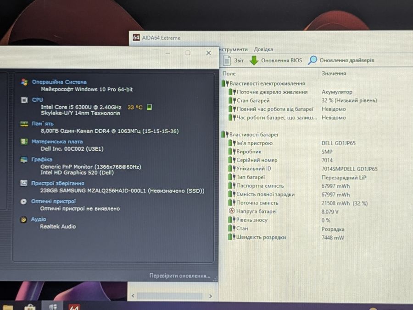Click the Звіт page icon
413x310 pixels.
click(x=227, y=60)
